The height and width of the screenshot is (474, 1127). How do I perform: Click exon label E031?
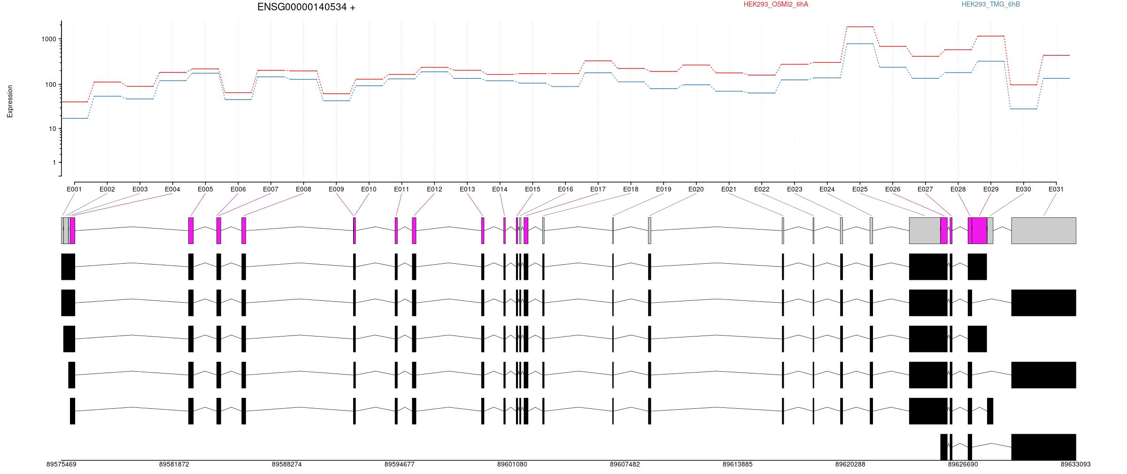pyautogui.click(x=1056, y=189)
